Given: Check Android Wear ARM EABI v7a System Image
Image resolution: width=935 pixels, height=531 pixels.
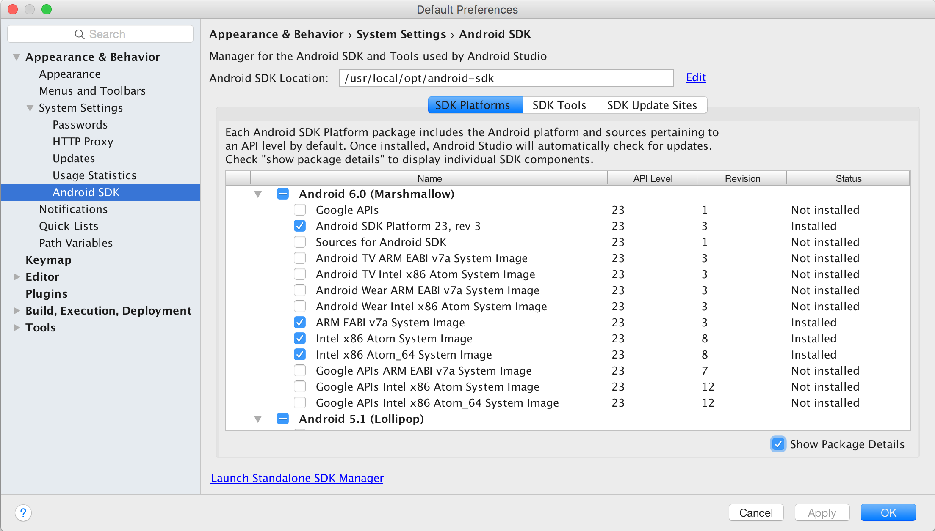Looking at the screenshot, I should click(x=300, y=290).
